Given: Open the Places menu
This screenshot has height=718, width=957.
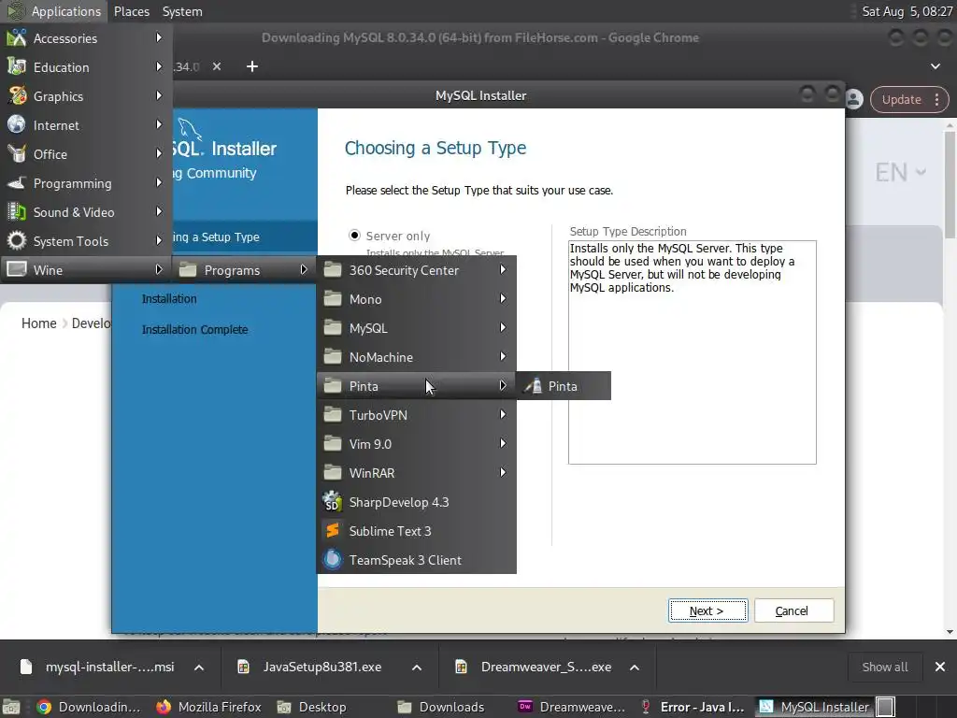Looking at the screenshot, I should tap(132, 11).
